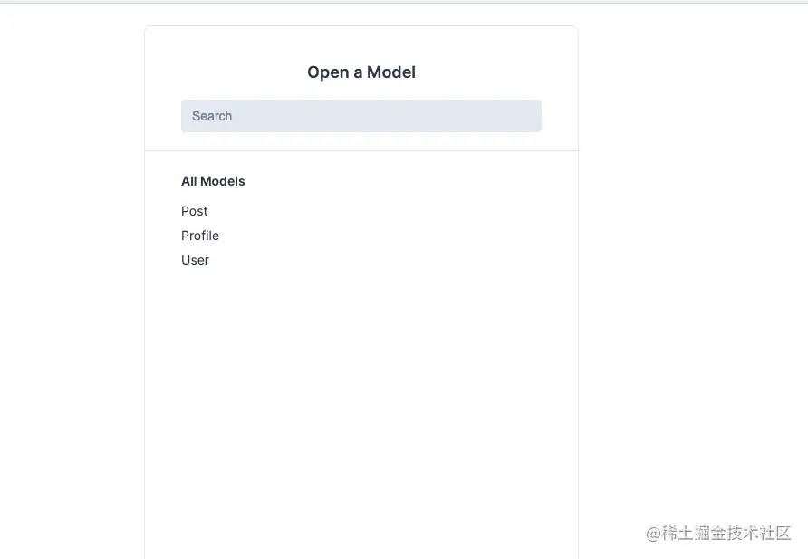Select the last model entry, User
Screen dimensions: 808x559
pyautogui.click(x=196, y=260)
